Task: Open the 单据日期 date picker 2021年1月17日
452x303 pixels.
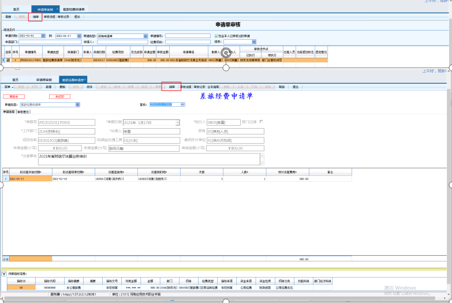Action: [x=178, y=122]
